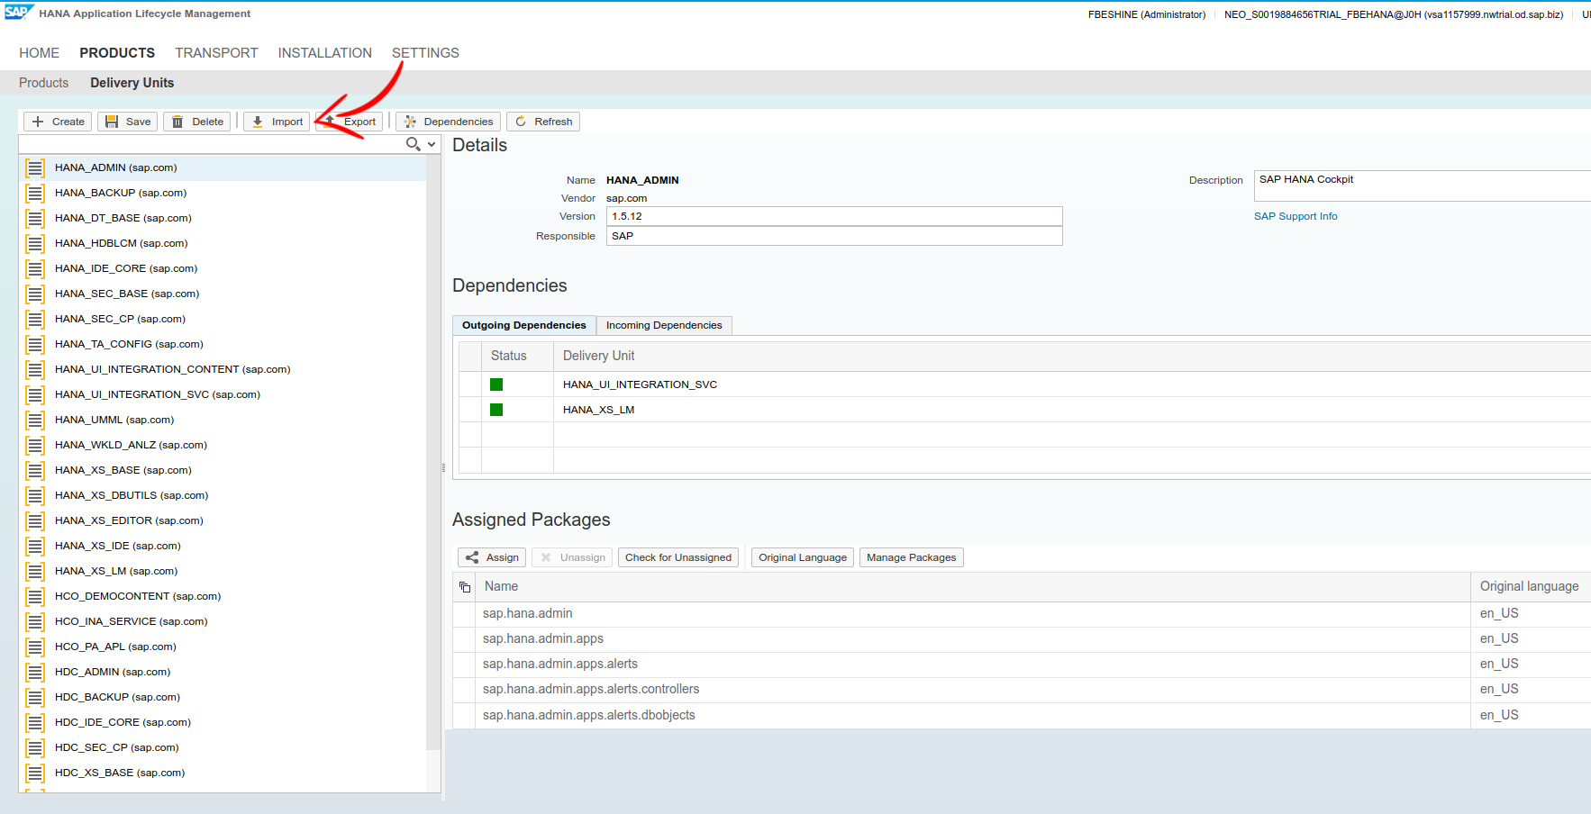Select HDC_XS_BASE (sap.com) list entry
Image resolution: width=1591 pixels, height=814 pixels.
tap(223, 773)
